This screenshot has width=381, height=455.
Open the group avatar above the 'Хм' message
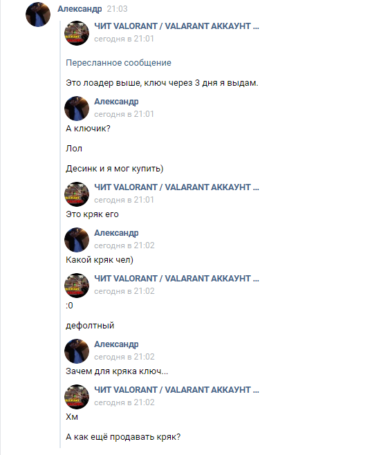[77, 397]
